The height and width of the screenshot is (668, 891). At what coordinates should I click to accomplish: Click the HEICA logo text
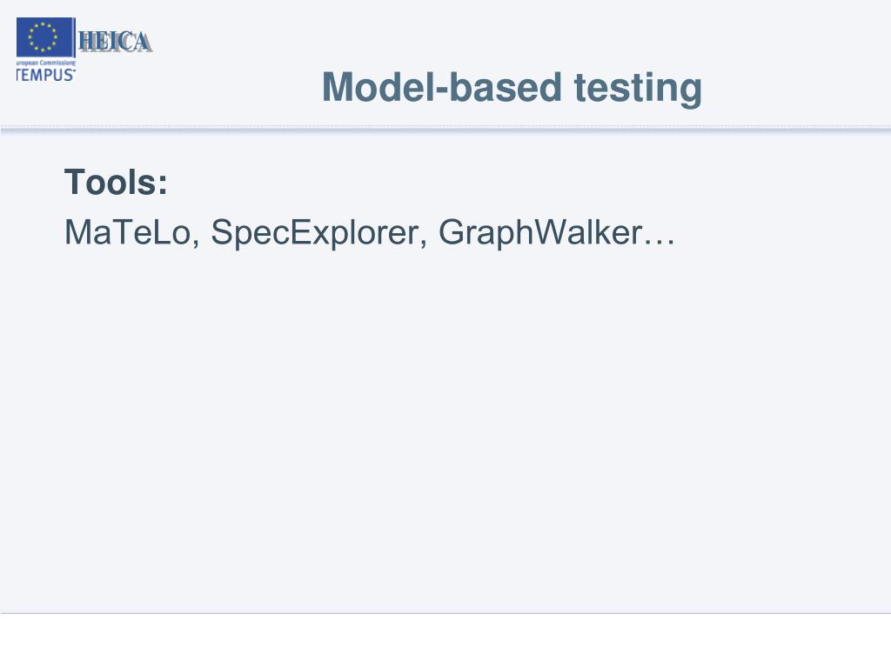click(x=115, y=42)
